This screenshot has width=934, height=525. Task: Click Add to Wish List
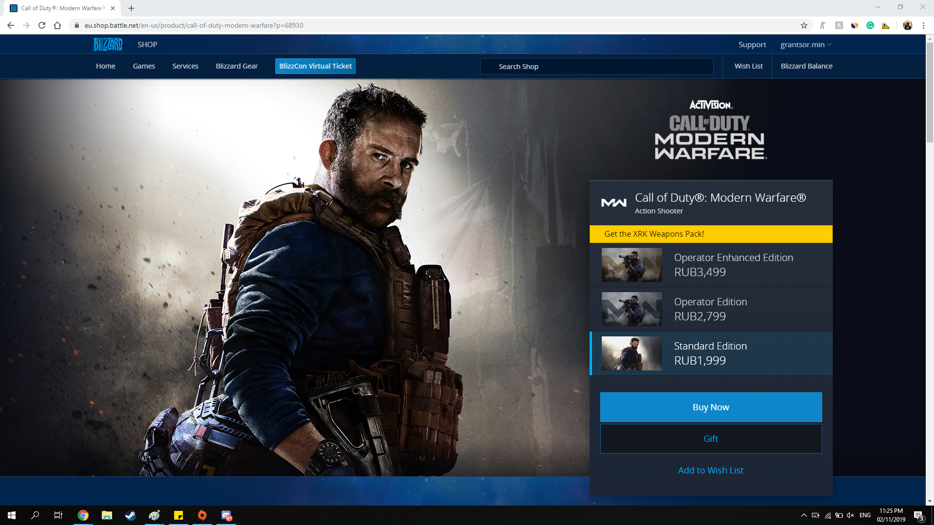tap(711, 470)
